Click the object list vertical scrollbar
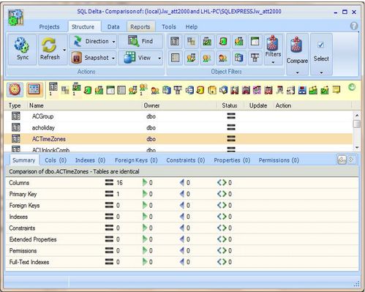 point(357,131)
